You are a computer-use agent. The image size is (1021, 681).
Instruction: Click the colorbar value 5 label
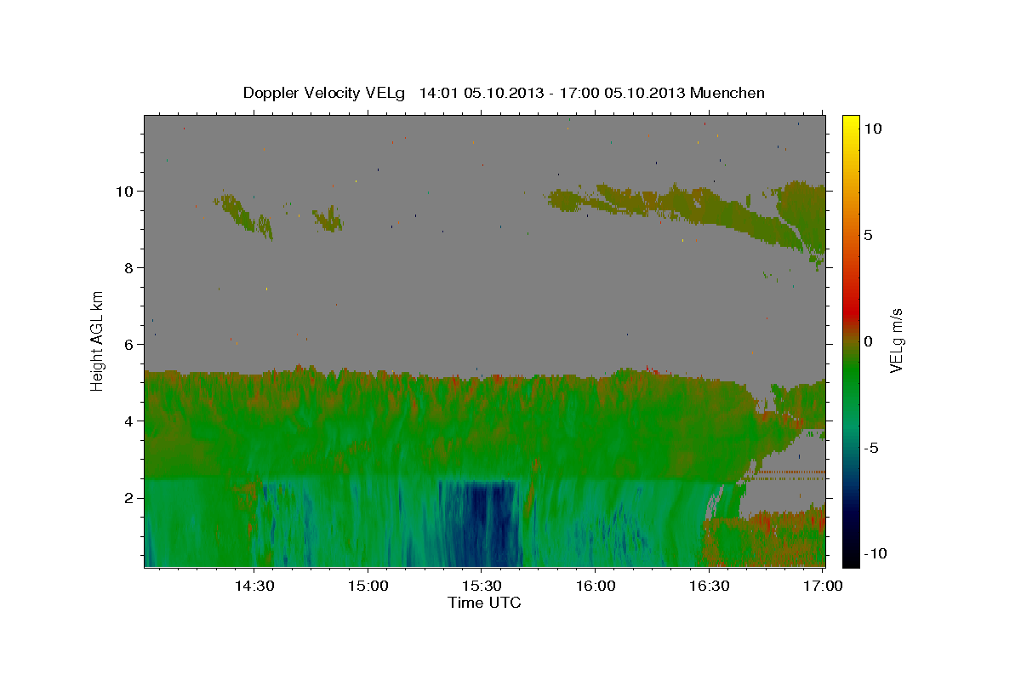coord(869,235)
